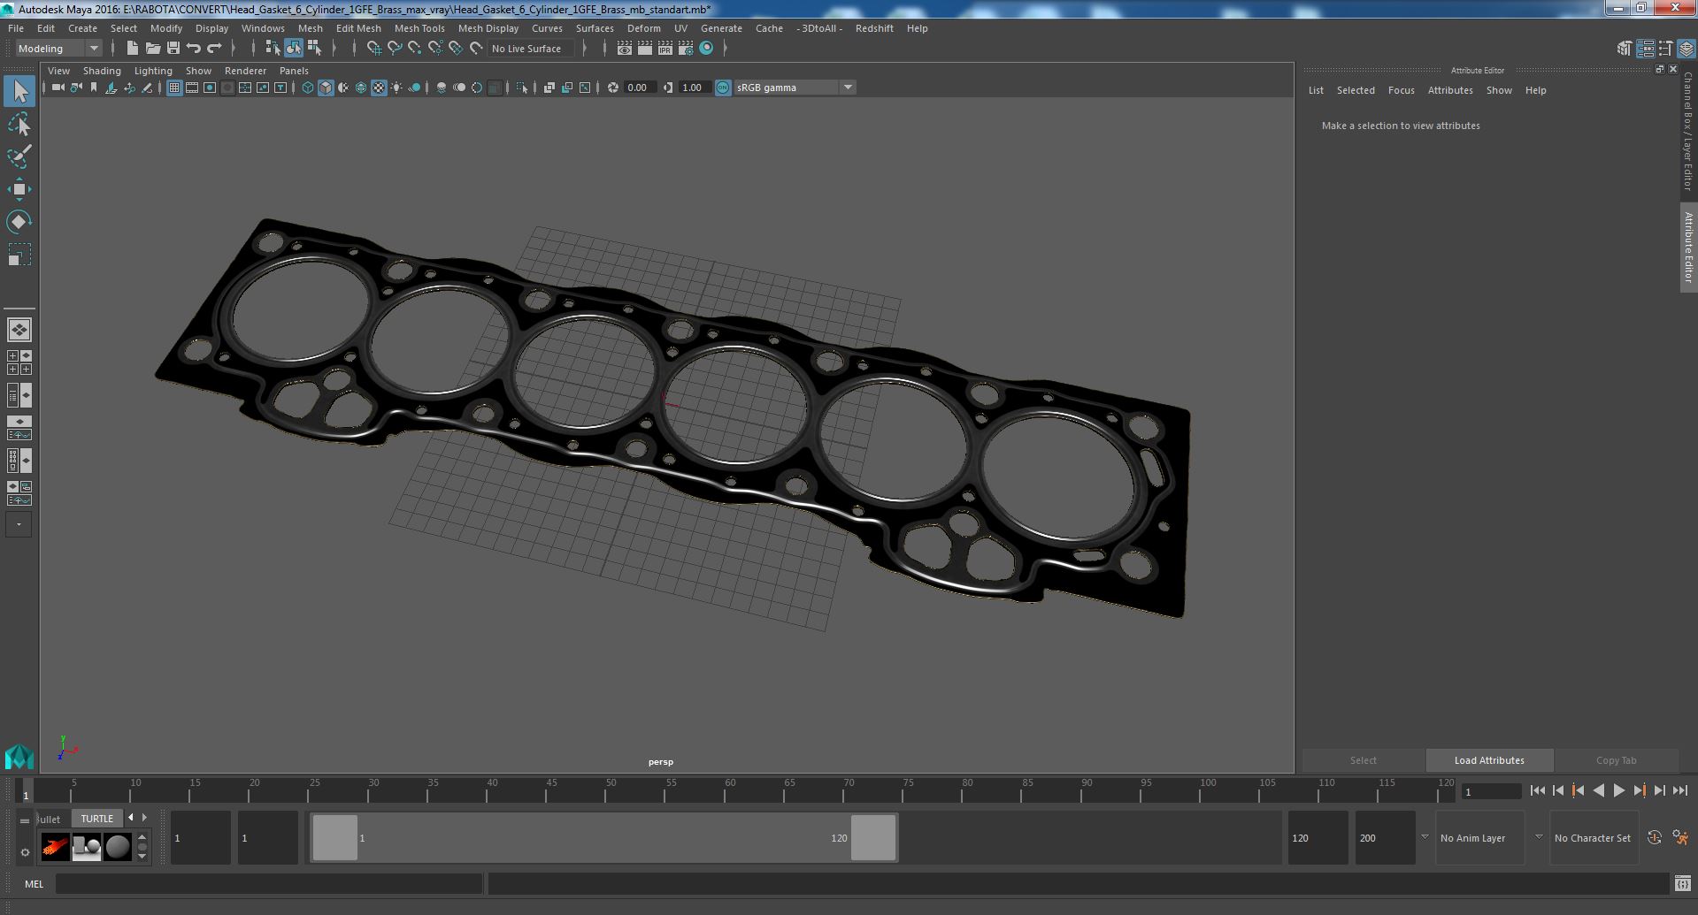Screen dimensions: 1698x915
Task: Open Hypershade teal circle icon
Action: pos(706,49)
